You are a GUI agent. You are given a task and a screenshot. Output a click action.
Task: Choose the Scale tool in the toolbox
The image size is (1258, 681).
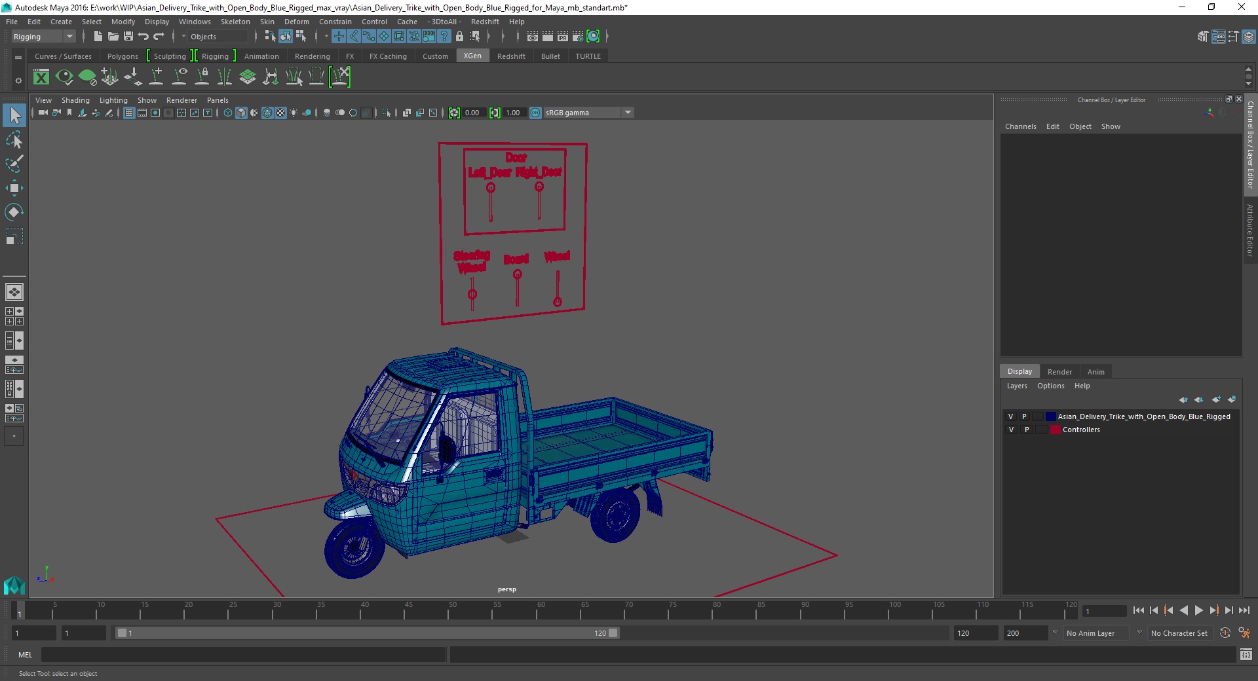[14, 236]
